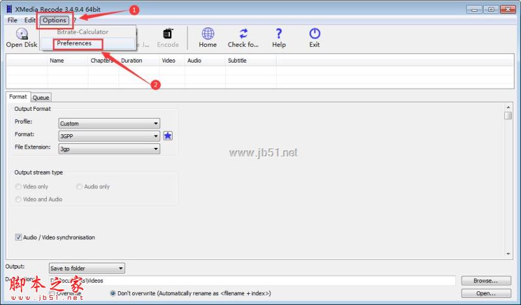
Task: Click the blue star favorite icon
Action: 168,136
